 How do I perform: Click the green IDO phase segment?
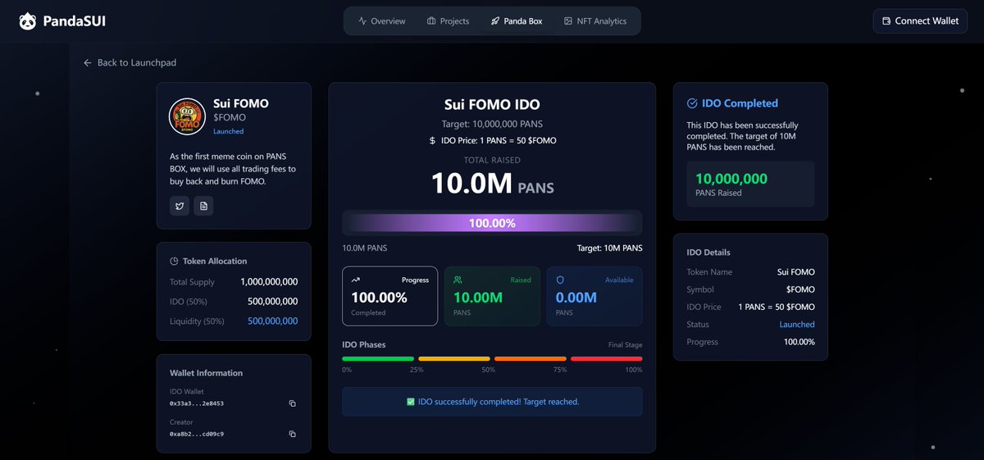click(x=378, y=358)
